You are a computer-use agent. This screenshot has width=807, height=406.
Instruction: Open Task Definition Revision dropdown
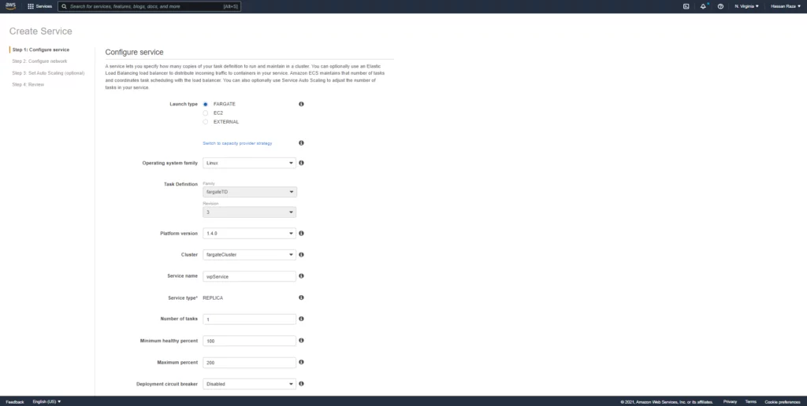coord(250,212)
